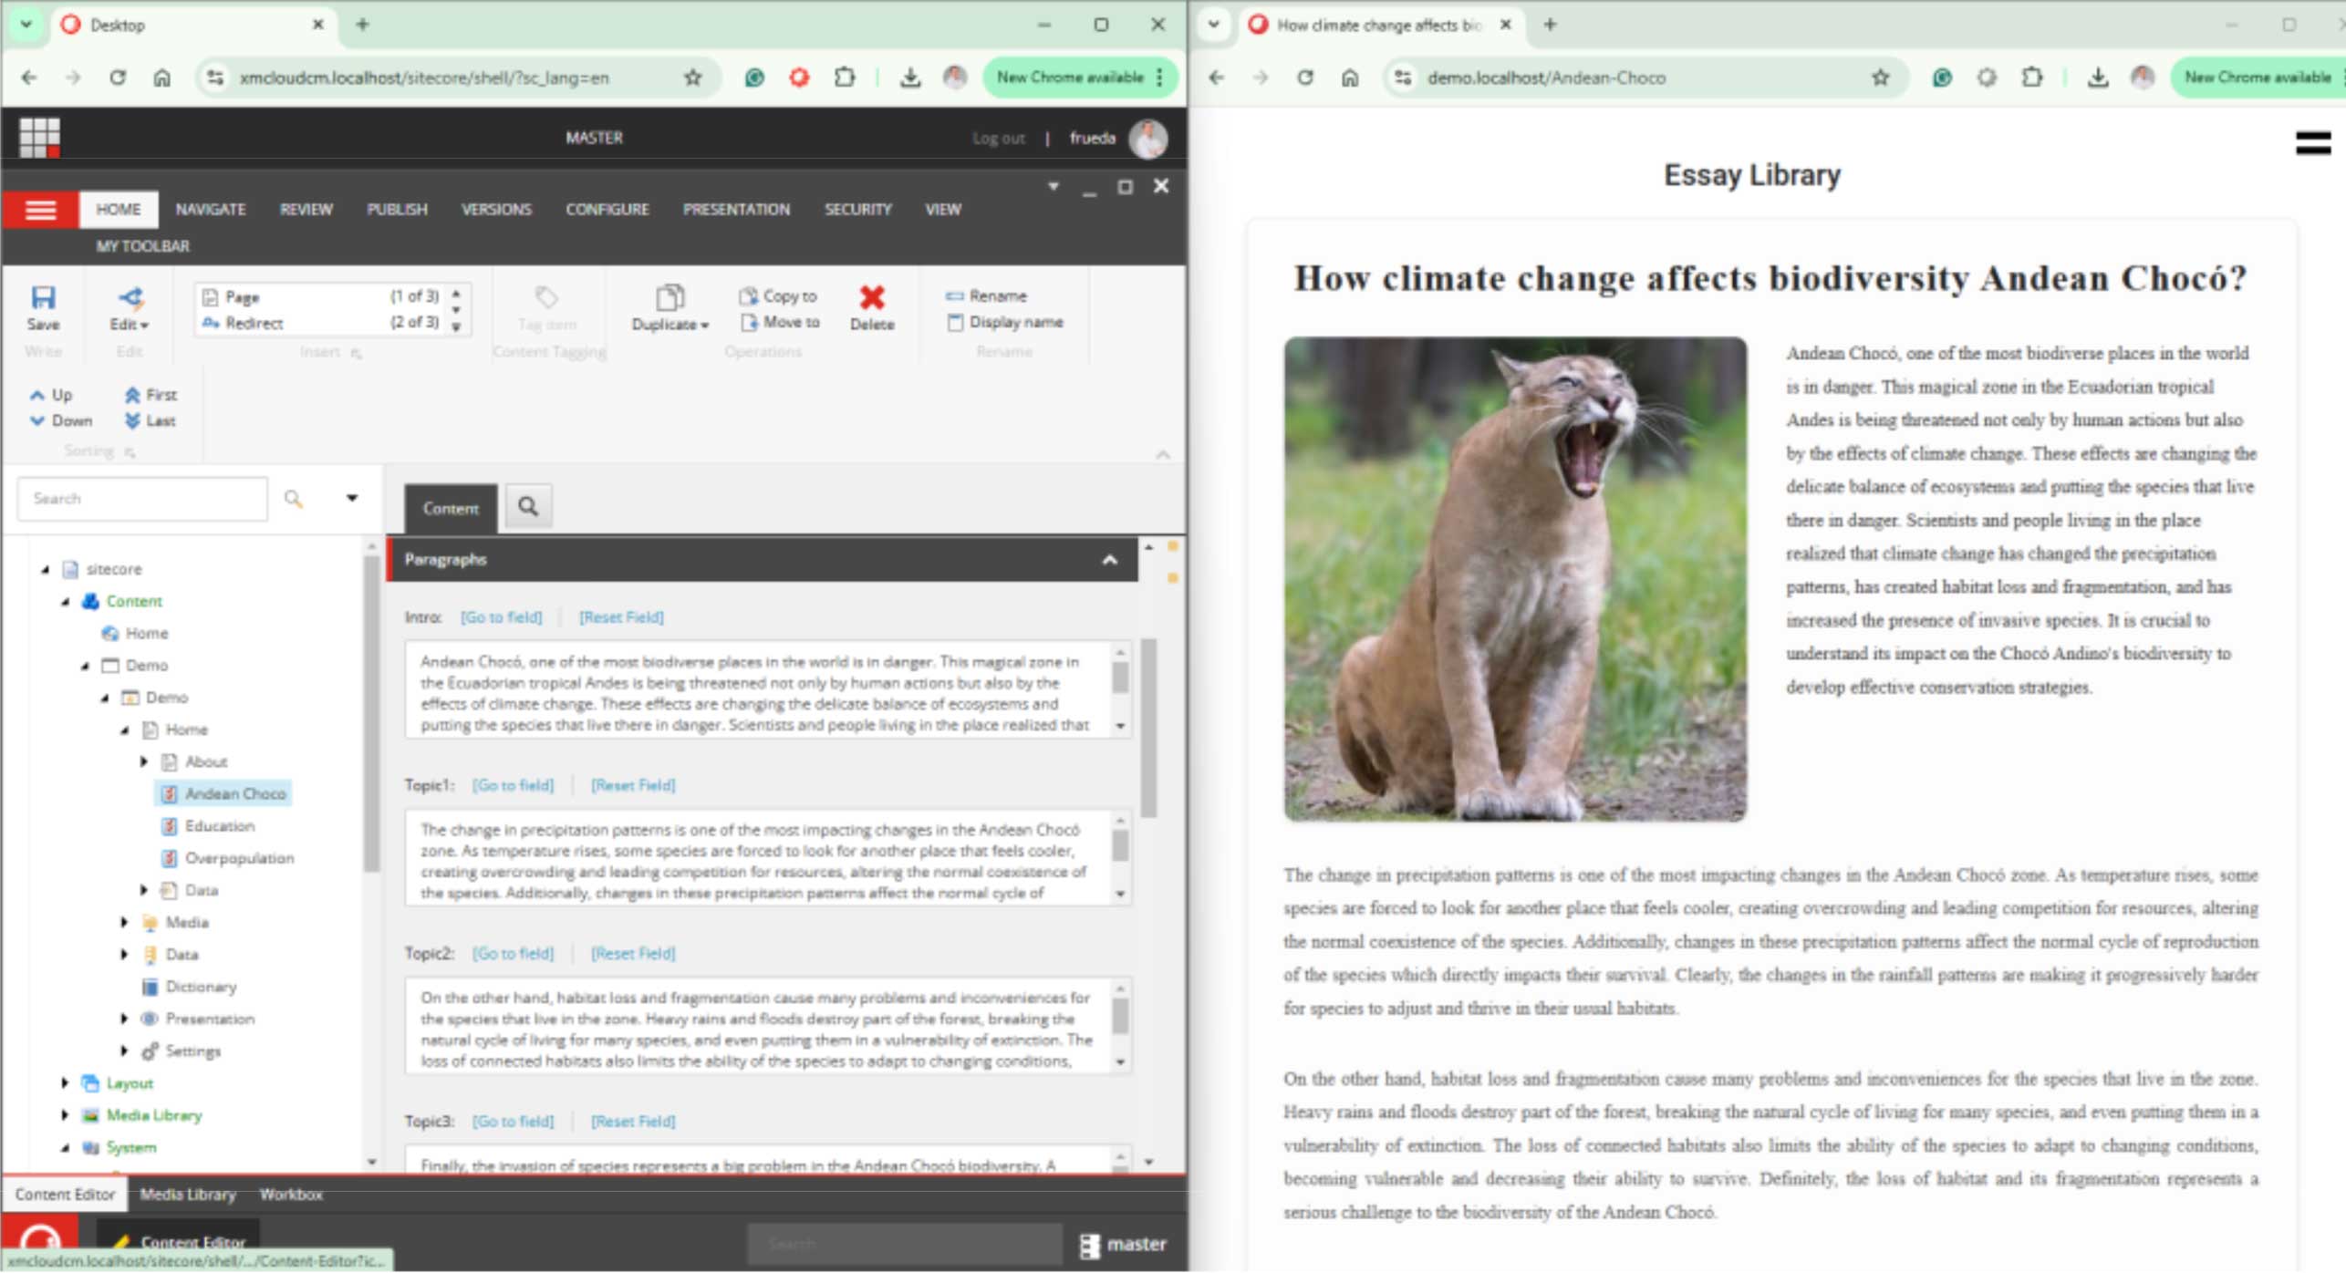The image size is (2346, 1273).
Task: Click Move to in Operations
Action: click(x=780, y=322)
